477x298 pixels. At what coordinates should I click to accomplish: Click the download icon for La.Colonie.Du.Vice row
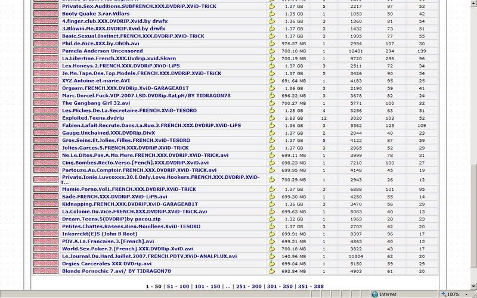[x=272, y=212]
